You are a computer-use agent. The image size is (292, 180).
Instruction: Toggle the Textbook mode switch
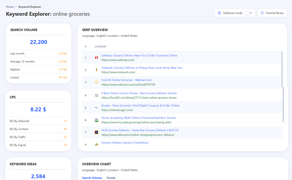pos(248,13)
